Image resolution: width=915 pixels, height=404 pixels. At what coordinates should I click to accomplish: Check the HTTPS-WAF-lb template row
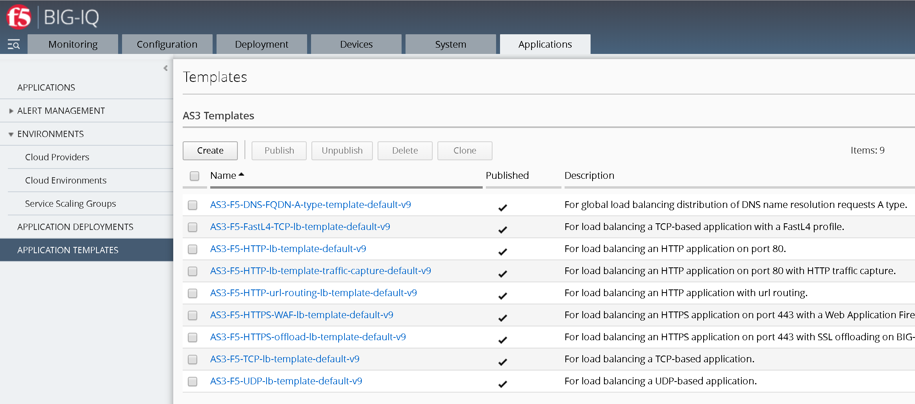pyautogui.click(x=193, y=315)
